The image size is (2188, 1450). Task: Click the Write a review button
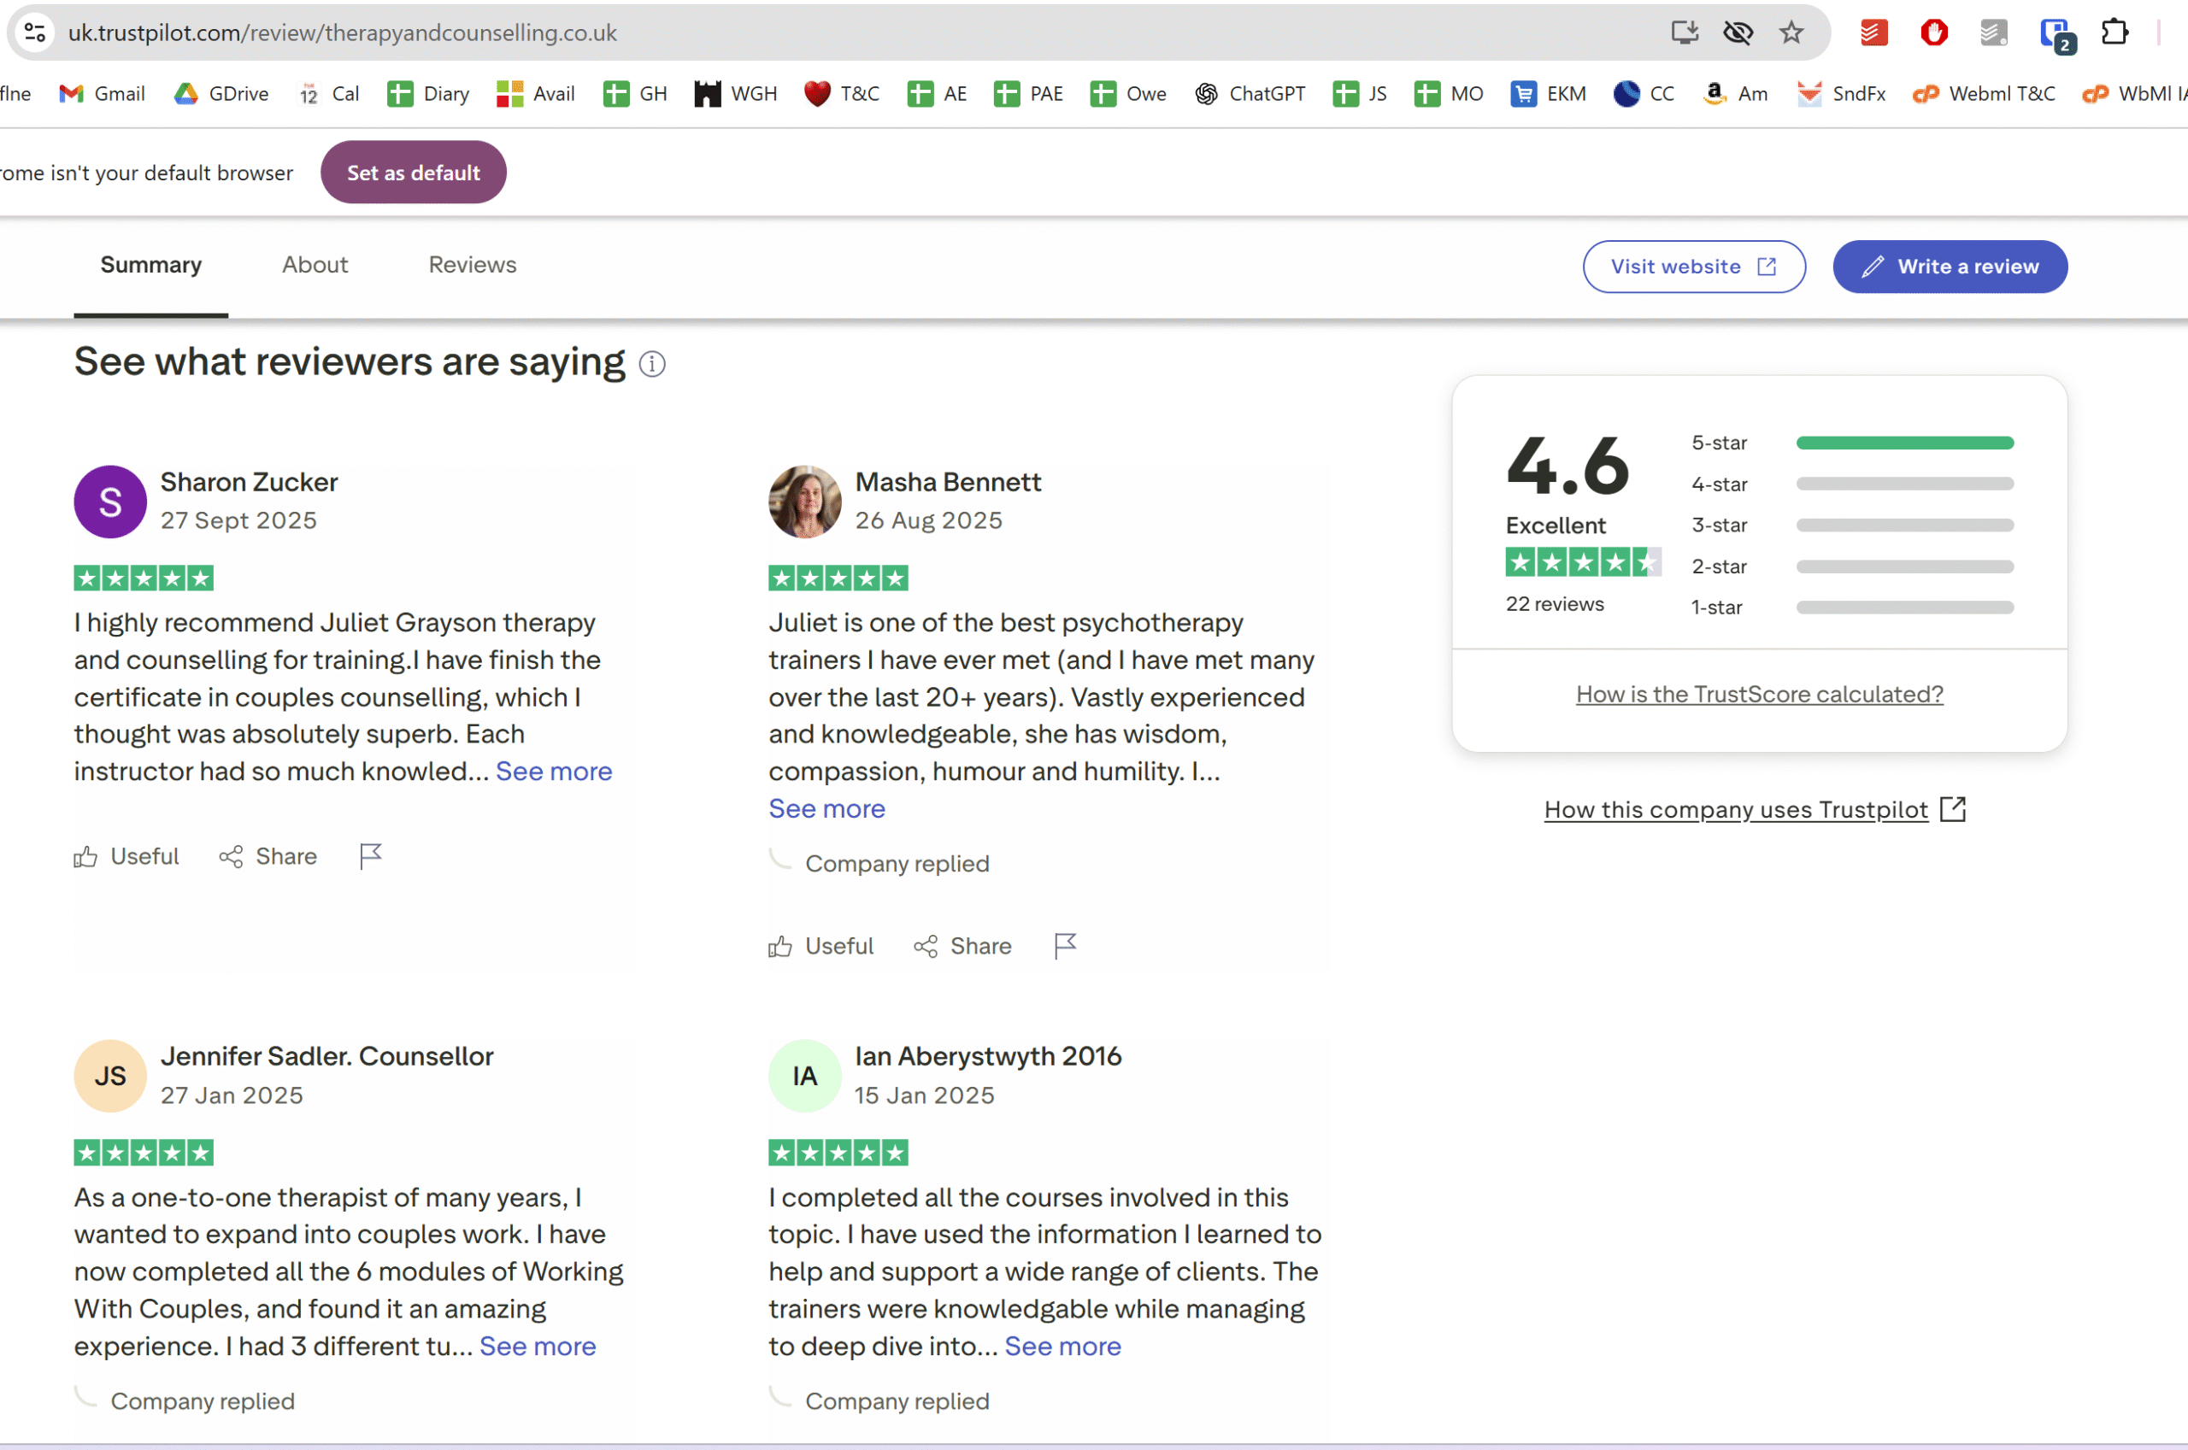pos(1950,267)
